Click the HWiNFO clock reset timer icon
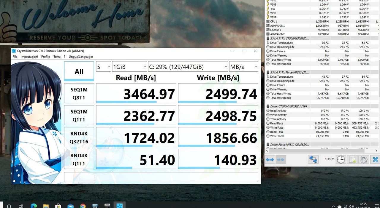380x208 pixels. coord(341,160)
